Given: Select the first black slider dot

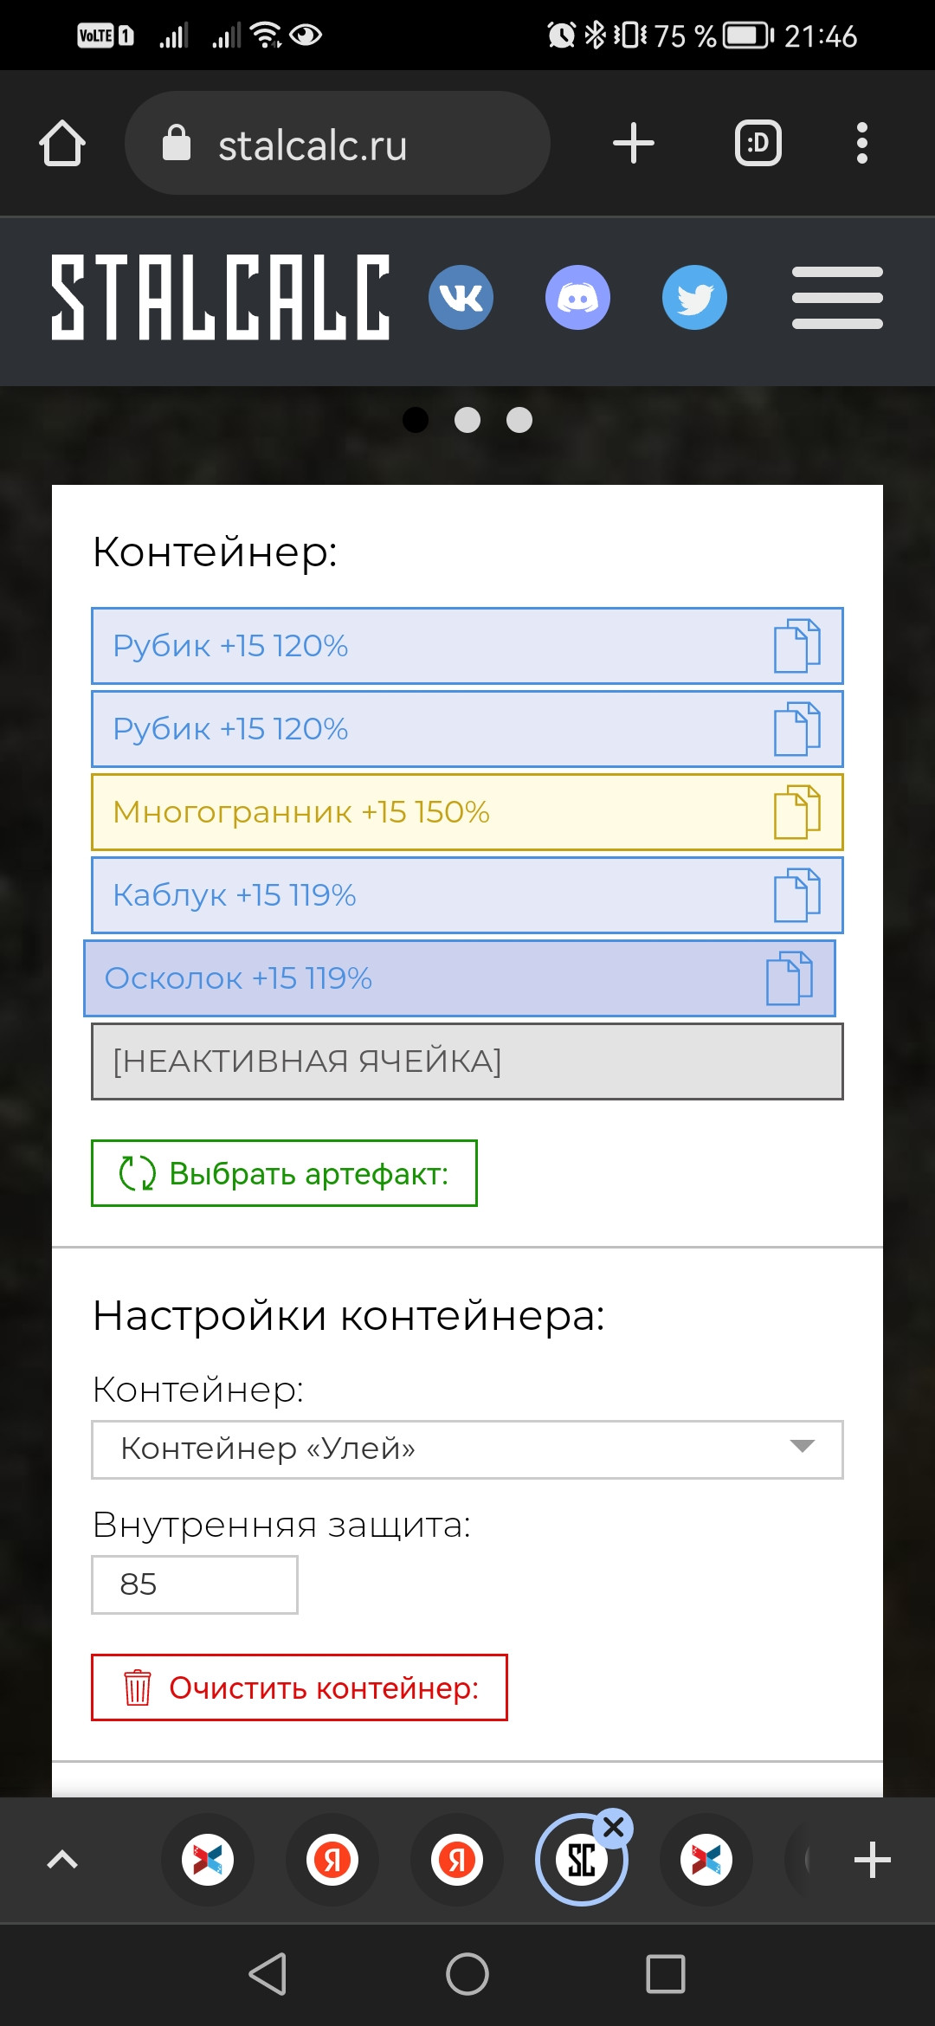Looking at the screenshot, I should click(x=416, y=420).
